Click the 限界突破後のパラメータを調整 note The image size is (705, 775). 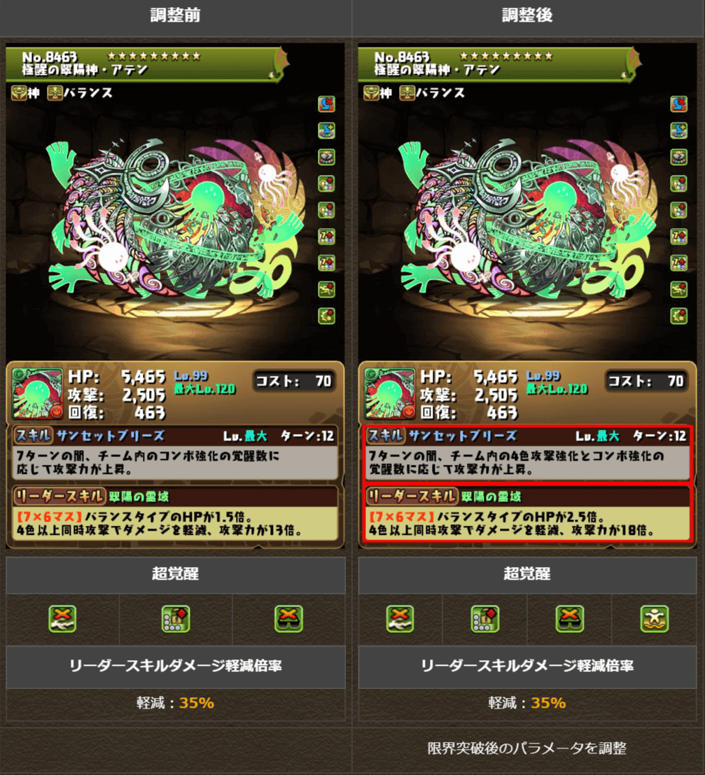pos(527,748)
